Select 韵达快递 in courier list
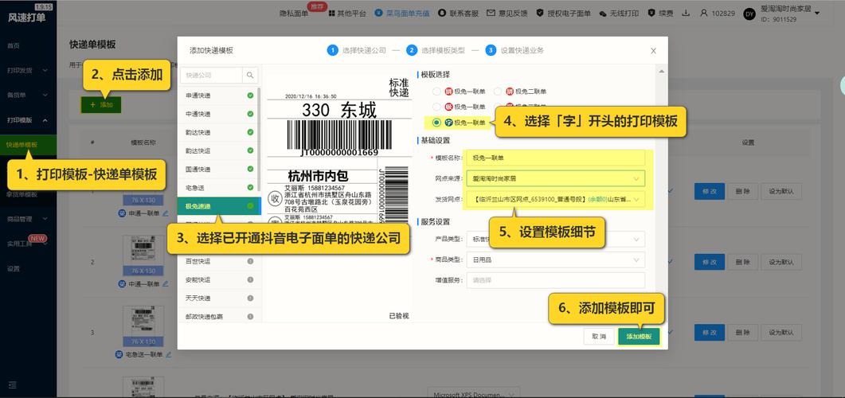845x398 pixels. [219, 132]
